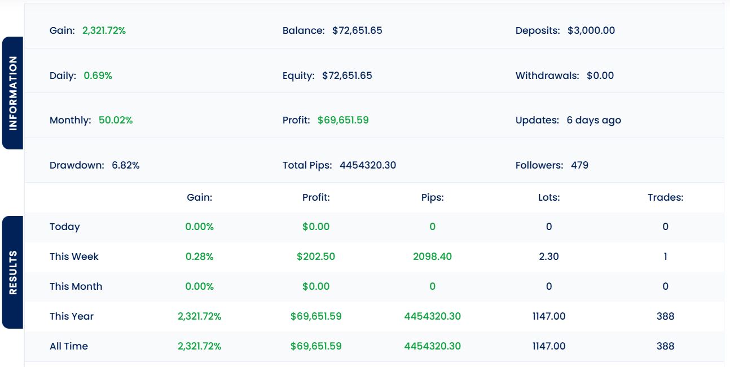The height and width of the screenshot is (367, 730).
Task: Click the All Time row label
Action: (68, 346)
